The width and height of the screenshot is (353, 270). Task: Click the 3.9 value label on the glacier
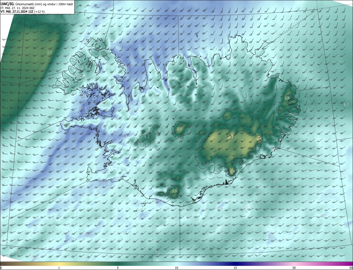pyautogui.click(x=174, y=191)
